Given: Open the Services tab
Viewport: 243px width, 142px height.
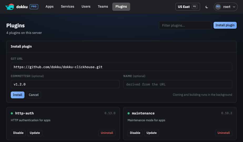Looking at the screenshot, I should 67,7.
